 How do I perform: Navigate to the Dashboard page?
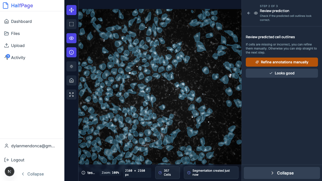21,21
